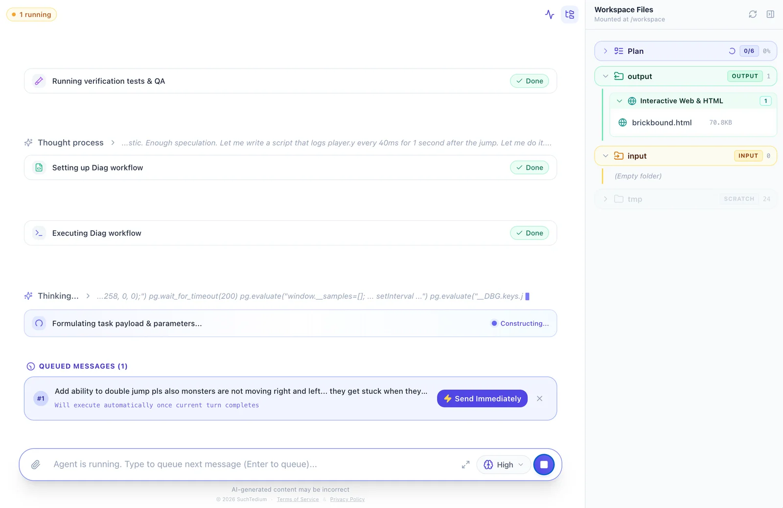Expand the Plan section chevron
The width and height of the screenshot is (783, 508).
[x=605, y=51]
